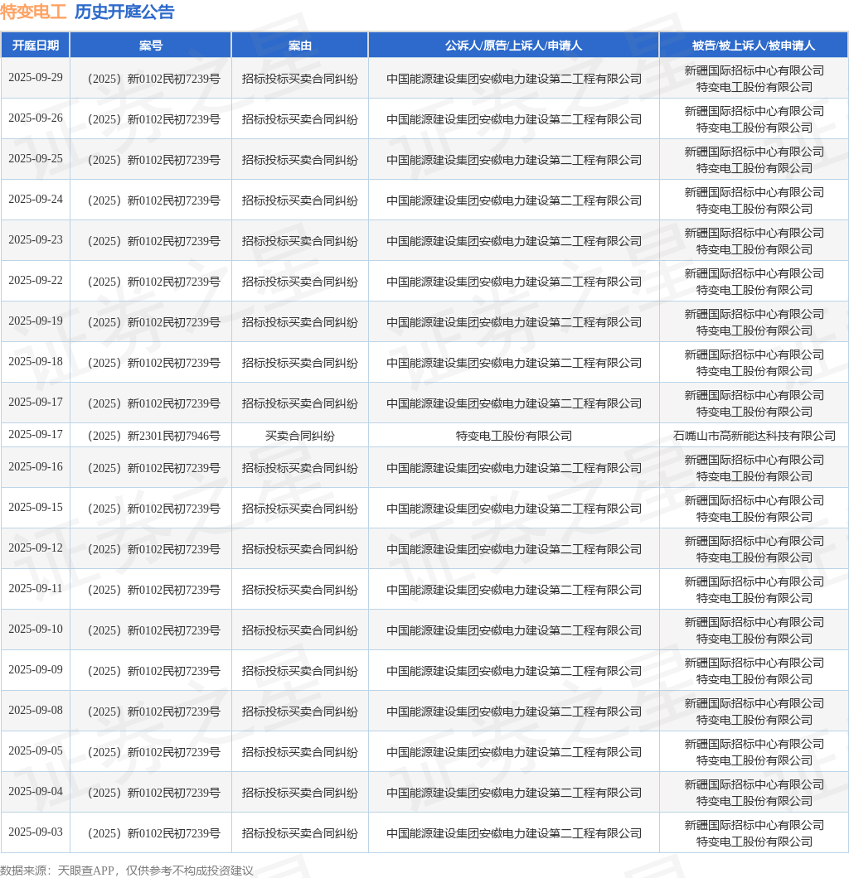The width and height of the screenshot is (849, 878).
Task: Click the 特变电工 title text
Action: (34, 12)
